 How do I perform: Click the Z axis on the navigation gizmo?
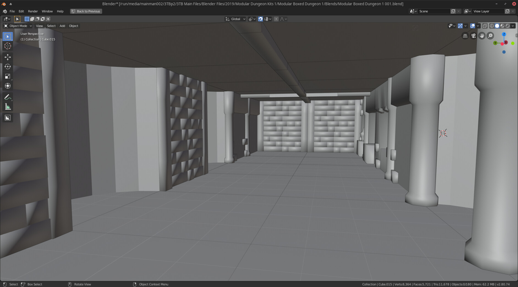pyautogui.click(x=504, y=34)
